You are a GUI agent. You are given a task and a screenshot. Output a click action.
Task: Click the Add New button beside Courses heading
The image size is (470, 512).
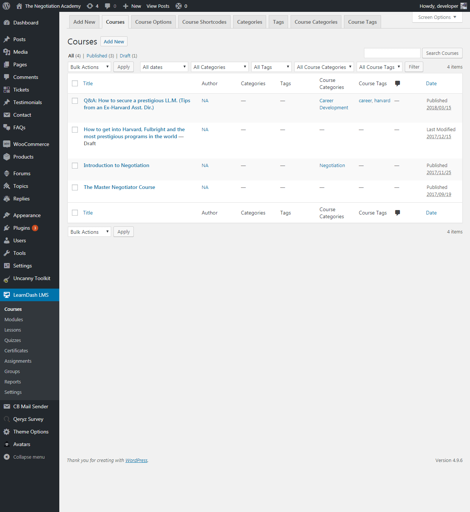114,41
